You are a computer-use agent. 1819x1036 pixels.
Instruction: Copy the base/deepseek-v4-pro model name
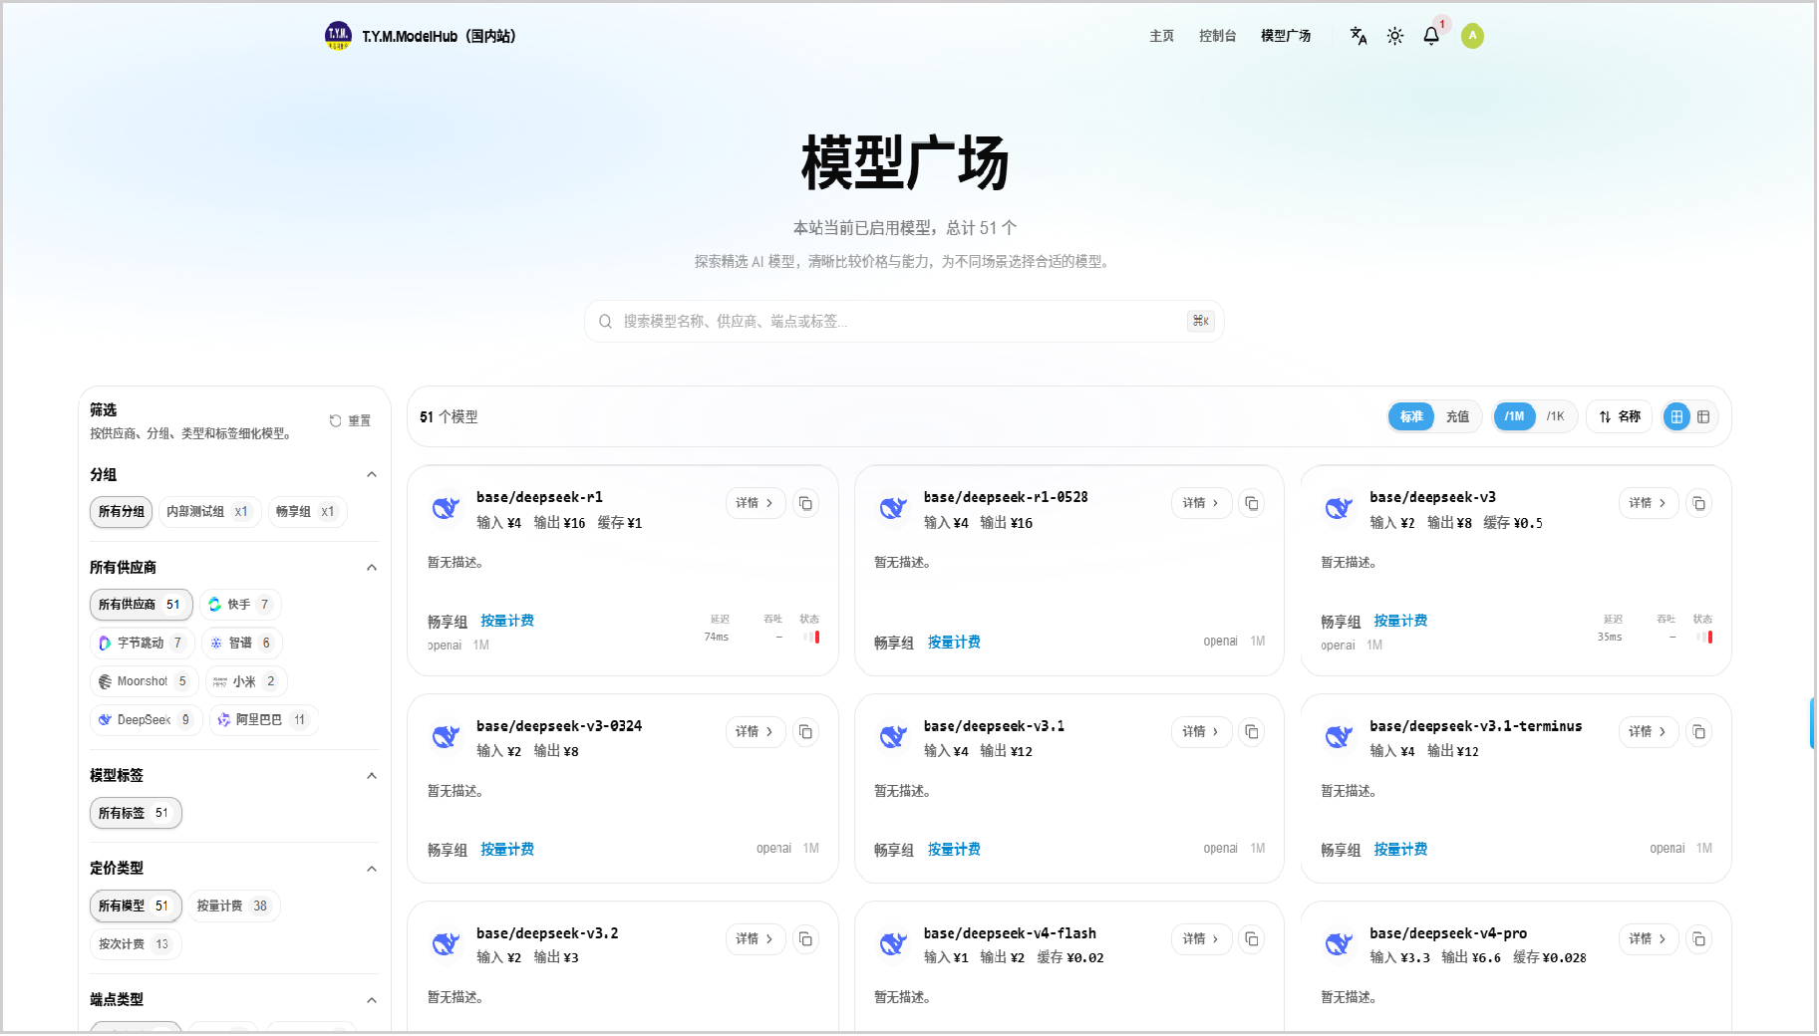[x=1699, y=939]
